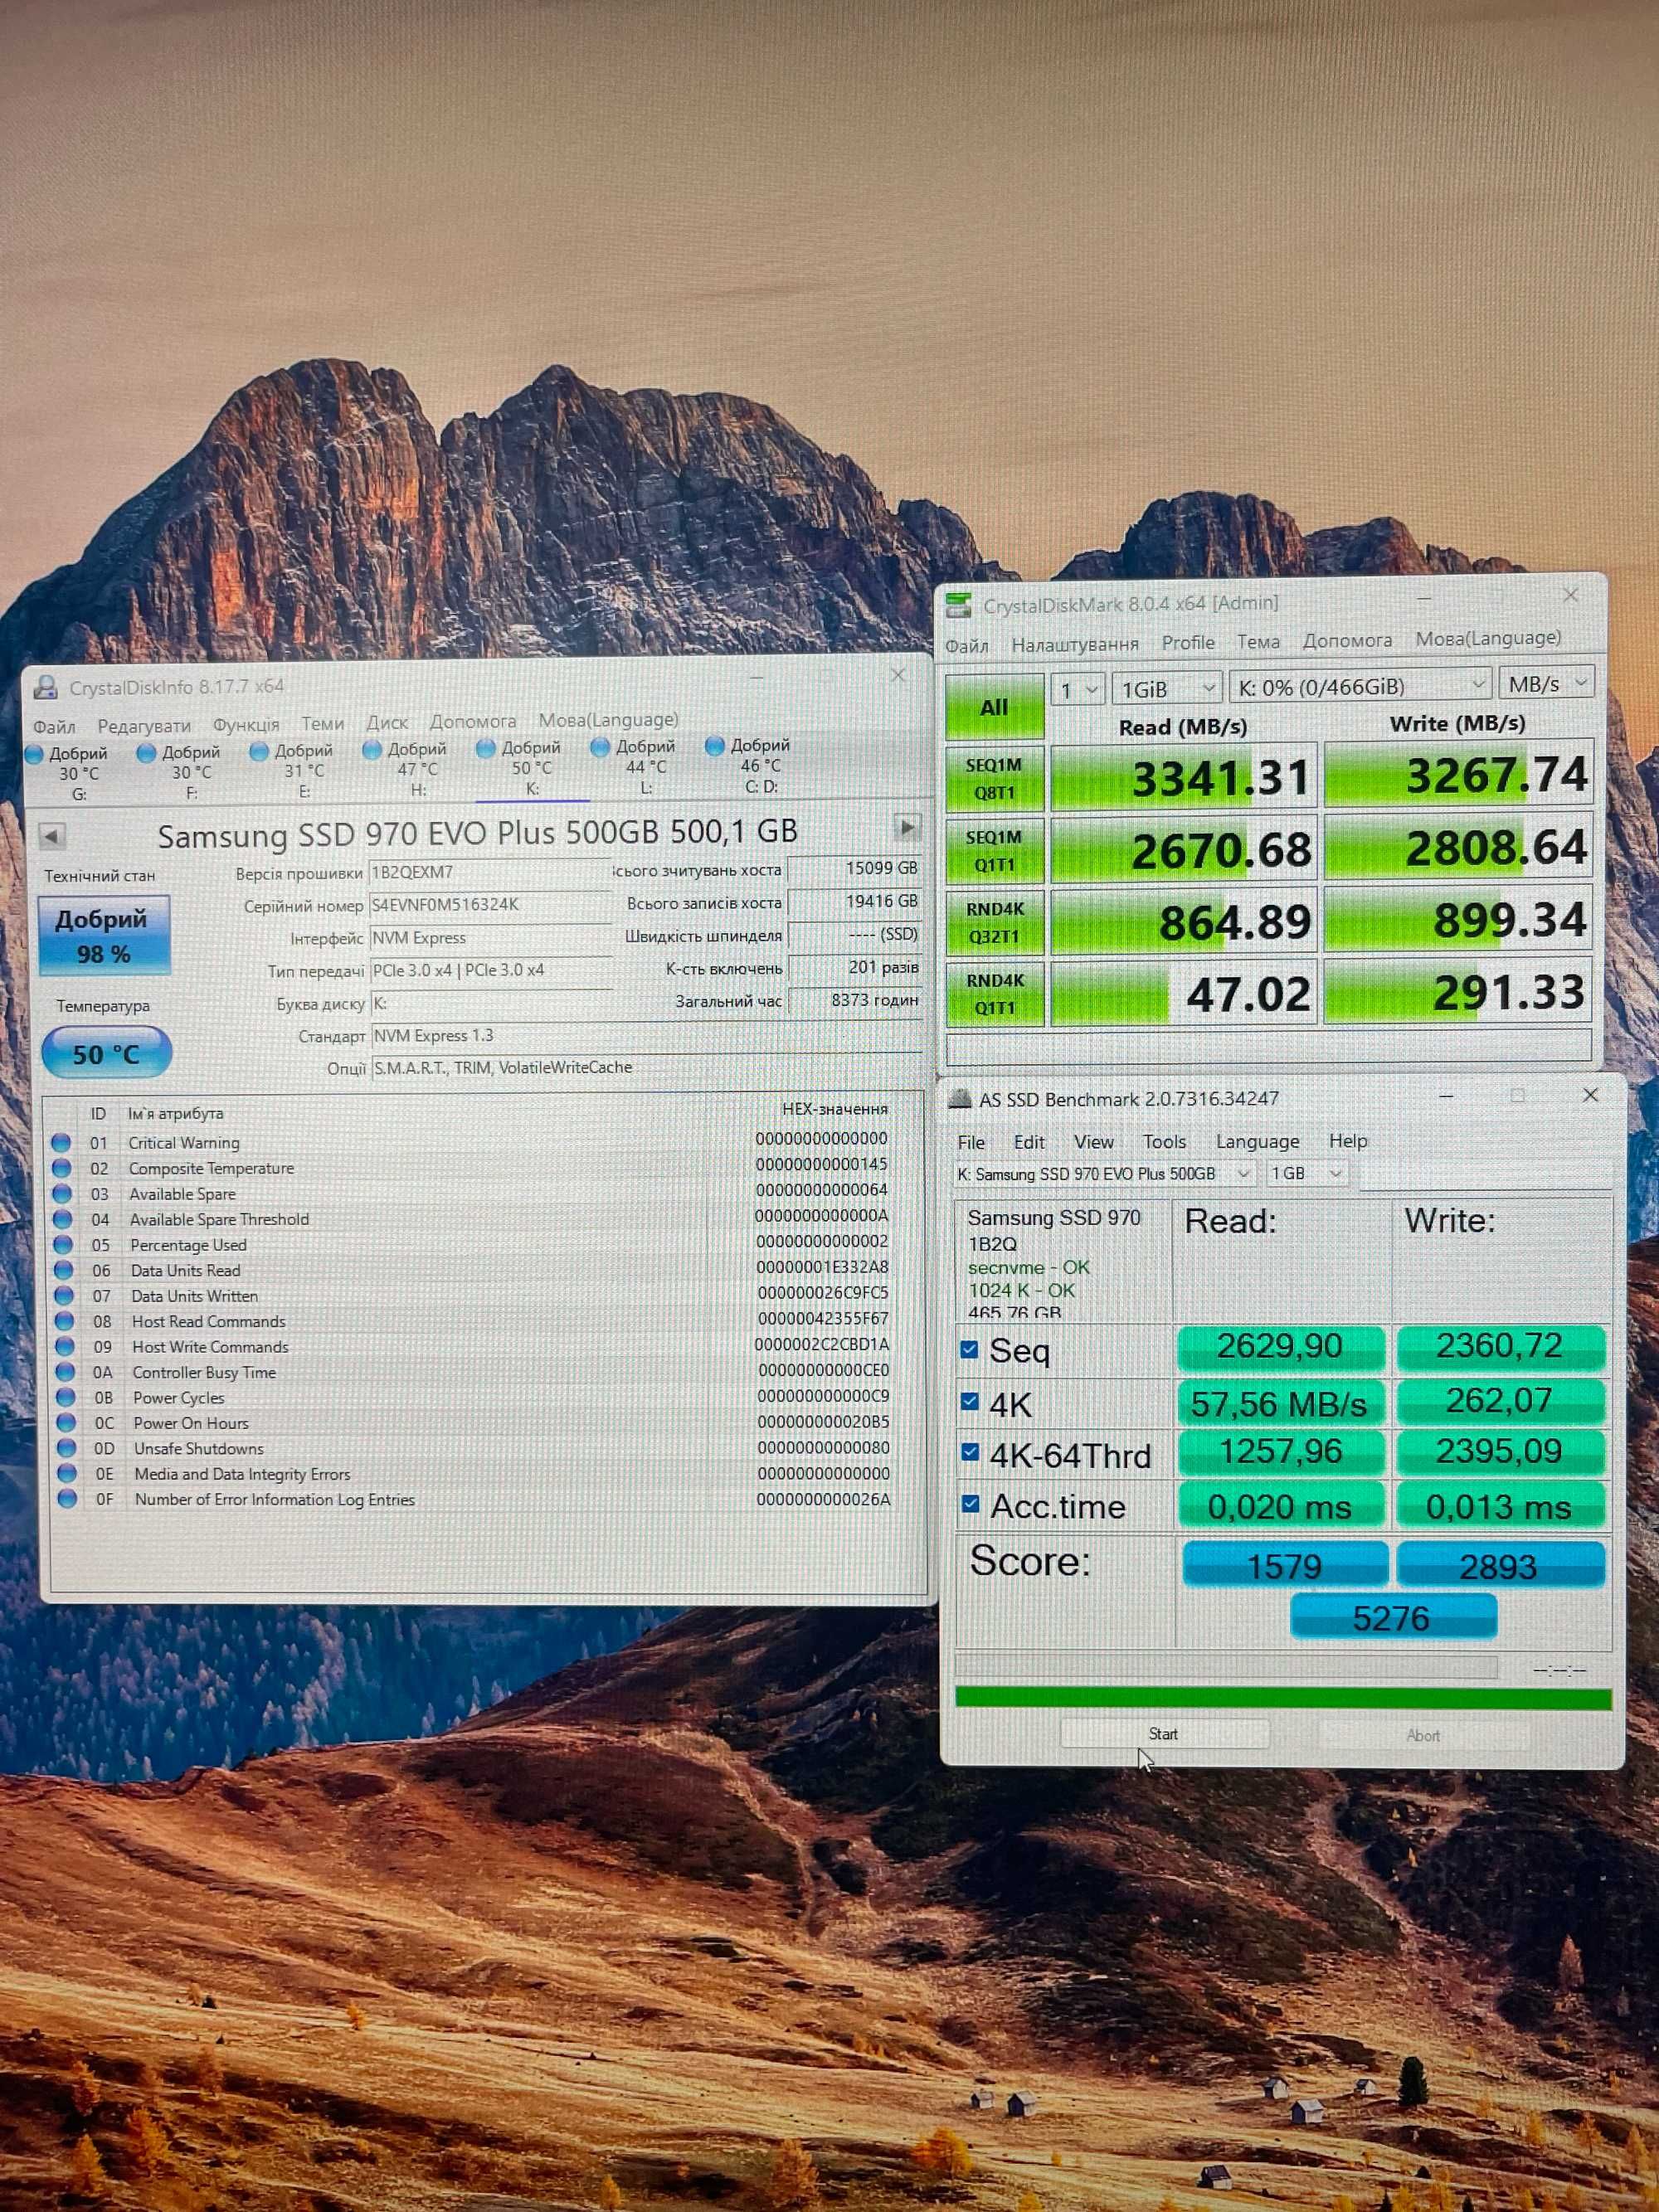Run the SEQ1M Q8T1 test
The width and height of the screenshot is (1659, 2212).
(994, 779)
